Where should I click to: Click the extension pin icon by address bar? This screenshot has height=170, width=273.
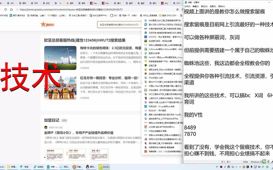177,10
